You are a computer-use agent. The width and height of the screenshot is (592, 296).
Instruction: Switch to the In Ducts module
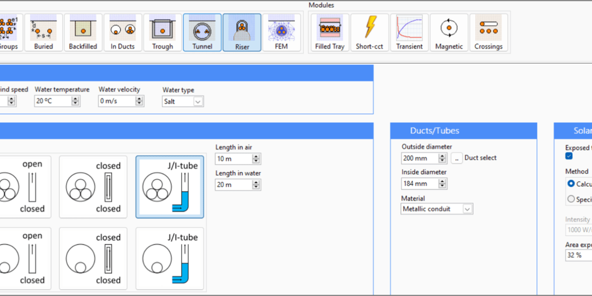122,31
